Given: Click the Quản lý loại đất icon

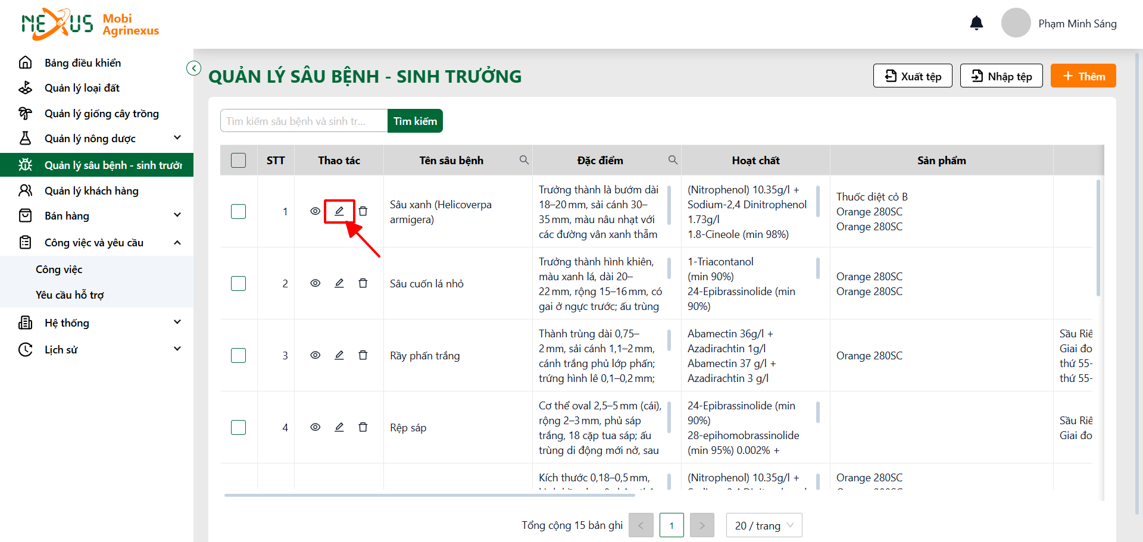Looking at the screenshot, I should [26, 88].
